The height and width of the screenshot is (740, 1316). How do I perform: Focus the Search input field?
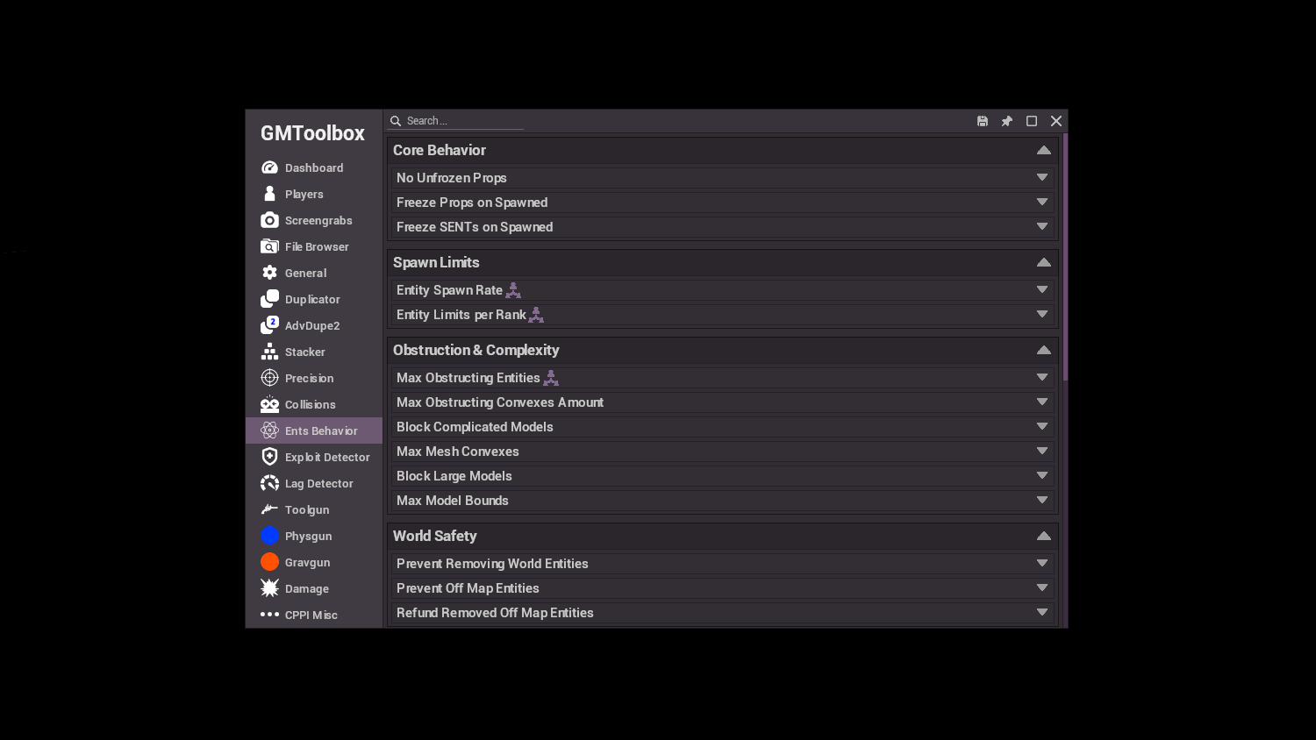point(456,121)
